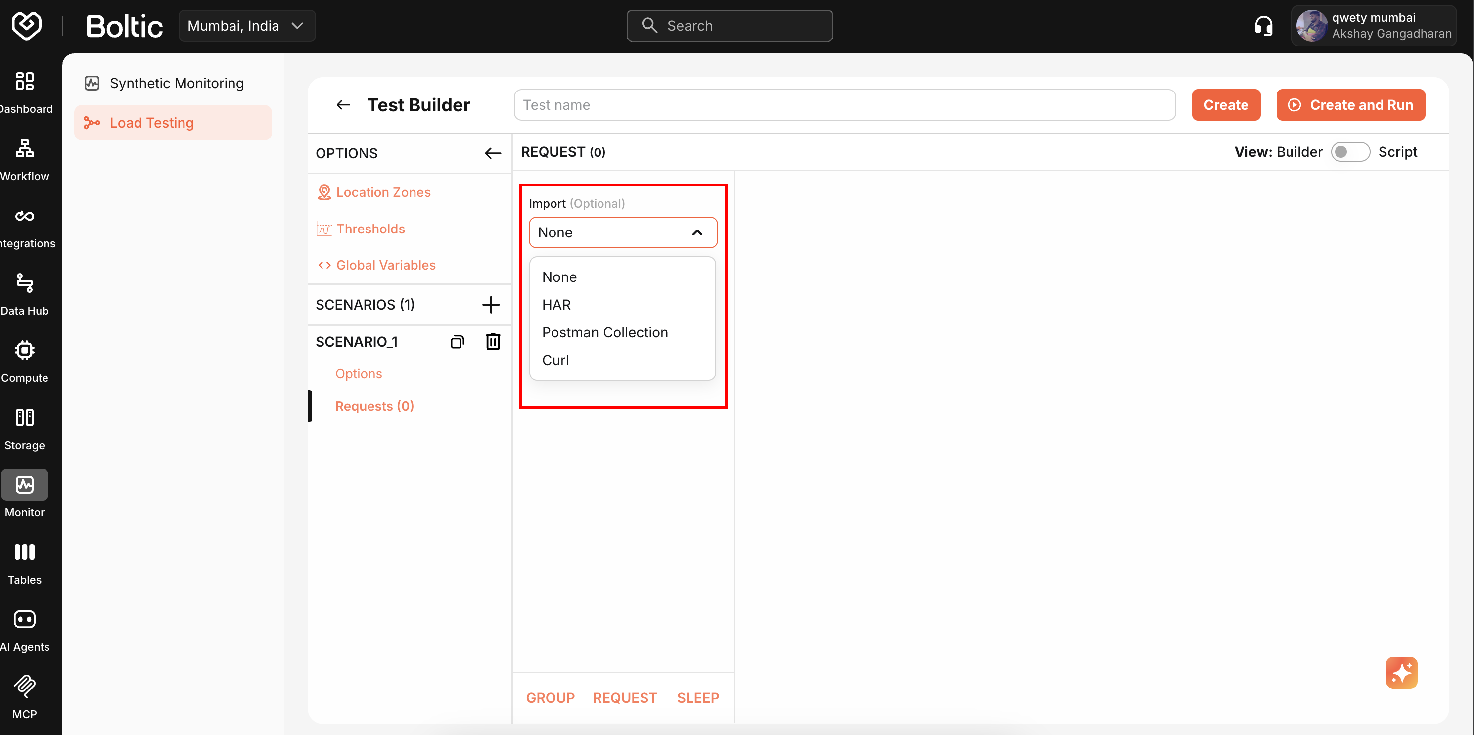1474x735 pixels.
Task: Switch the view toggle to Script
Action: pyautogui.click(x=1350, y=151)
